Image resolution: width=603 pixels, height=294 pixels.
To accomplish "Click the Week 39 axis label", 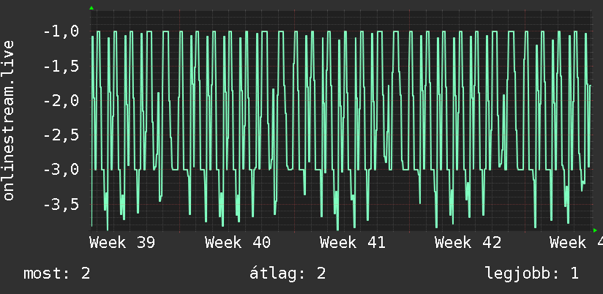I will point(122,243).
